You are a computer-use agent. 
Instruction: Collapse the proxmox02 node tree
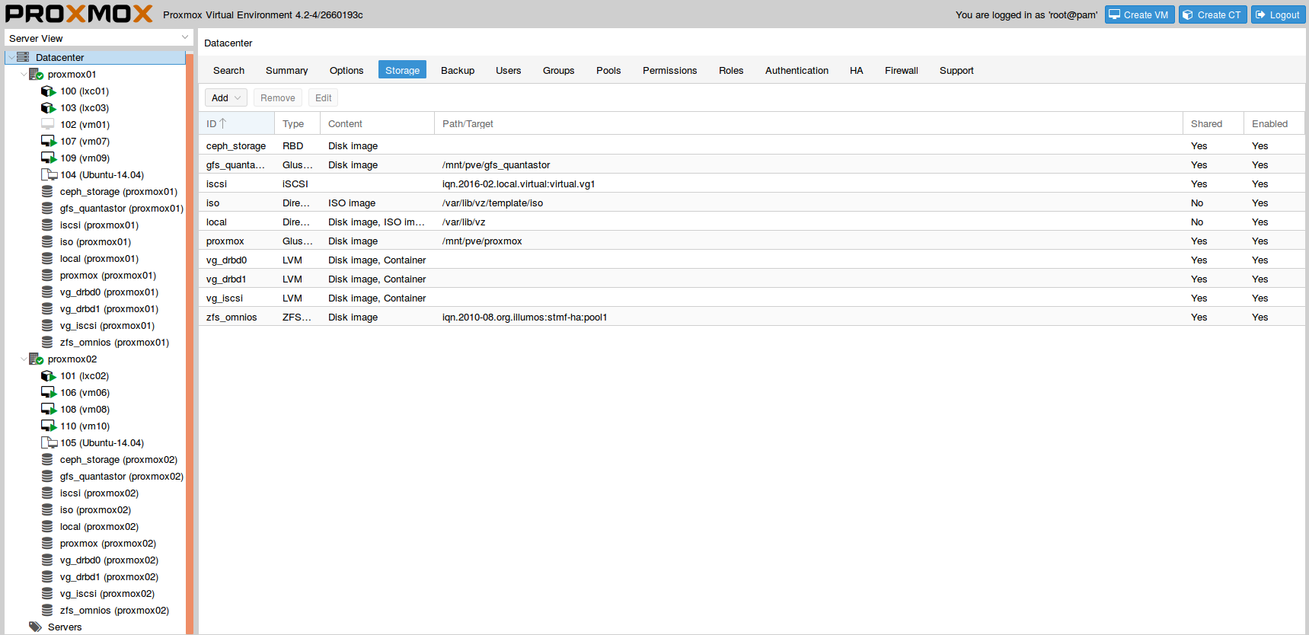tap(24, 359)
